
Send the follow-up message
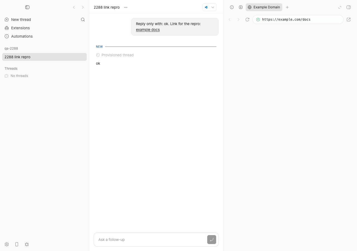[x=212, y=240]
